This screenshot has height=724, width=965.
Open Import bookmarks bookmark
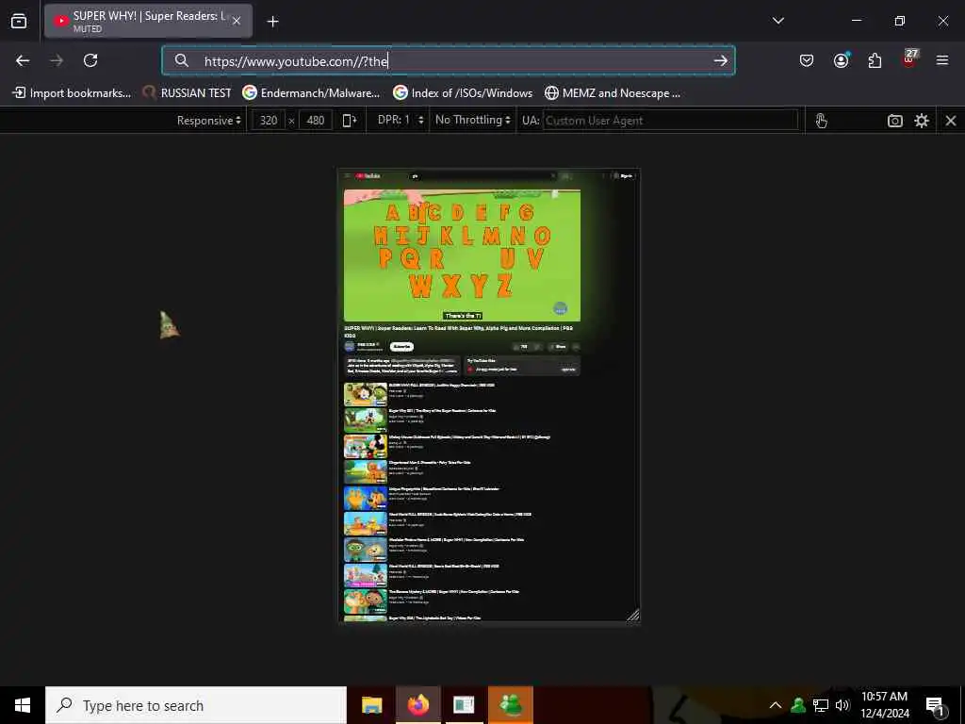click(x=72, y=93)
